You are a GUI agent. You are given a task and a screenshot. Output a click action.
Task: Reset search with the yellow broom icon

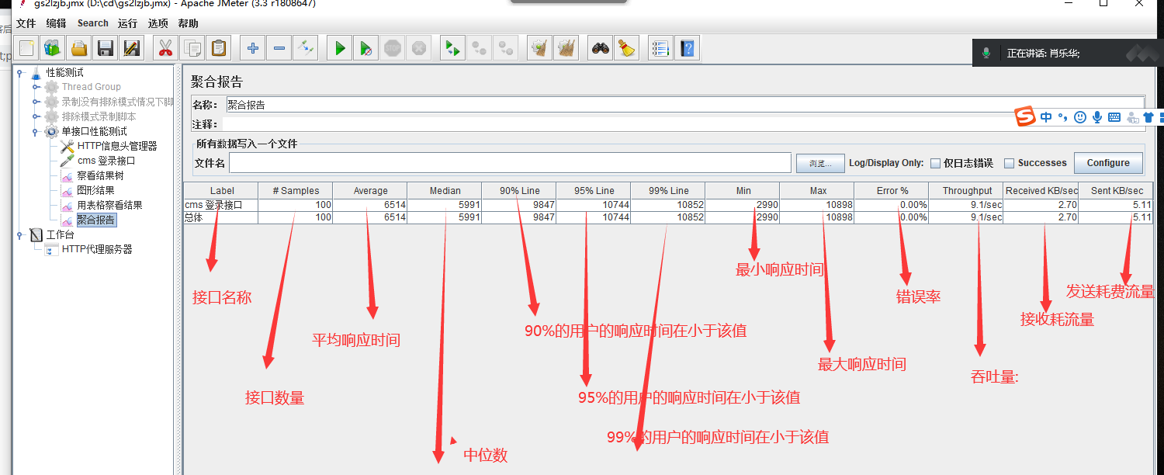click(x=626, y=48)
